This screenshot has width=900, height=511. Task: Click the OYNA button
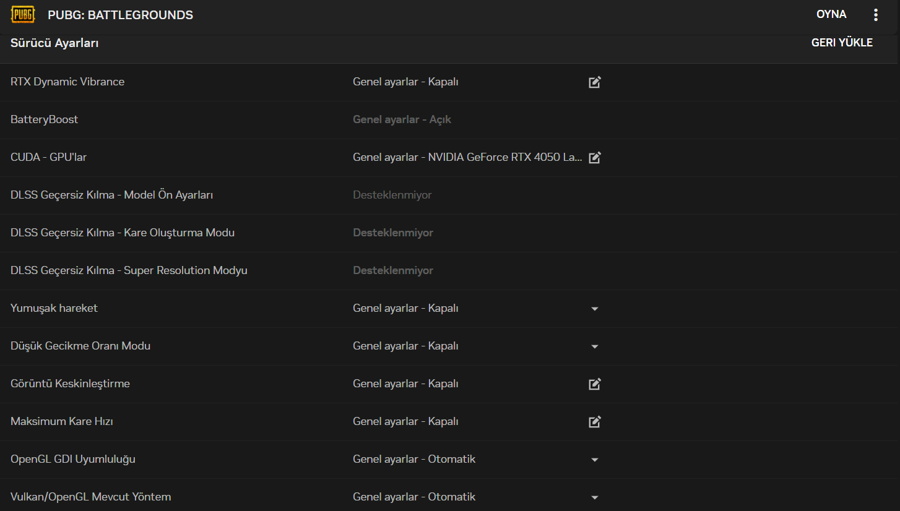click(x=831, y=14)
